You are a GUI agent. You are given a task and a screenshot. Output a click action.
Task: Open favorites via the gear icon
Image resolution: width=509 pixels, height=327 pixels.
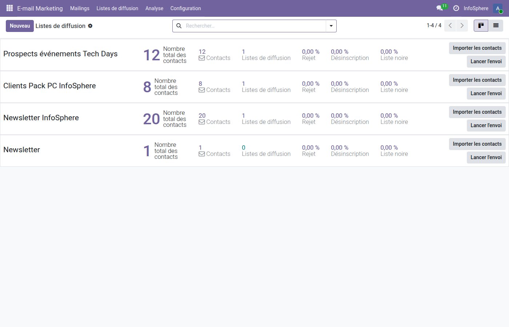click(89, 26)
